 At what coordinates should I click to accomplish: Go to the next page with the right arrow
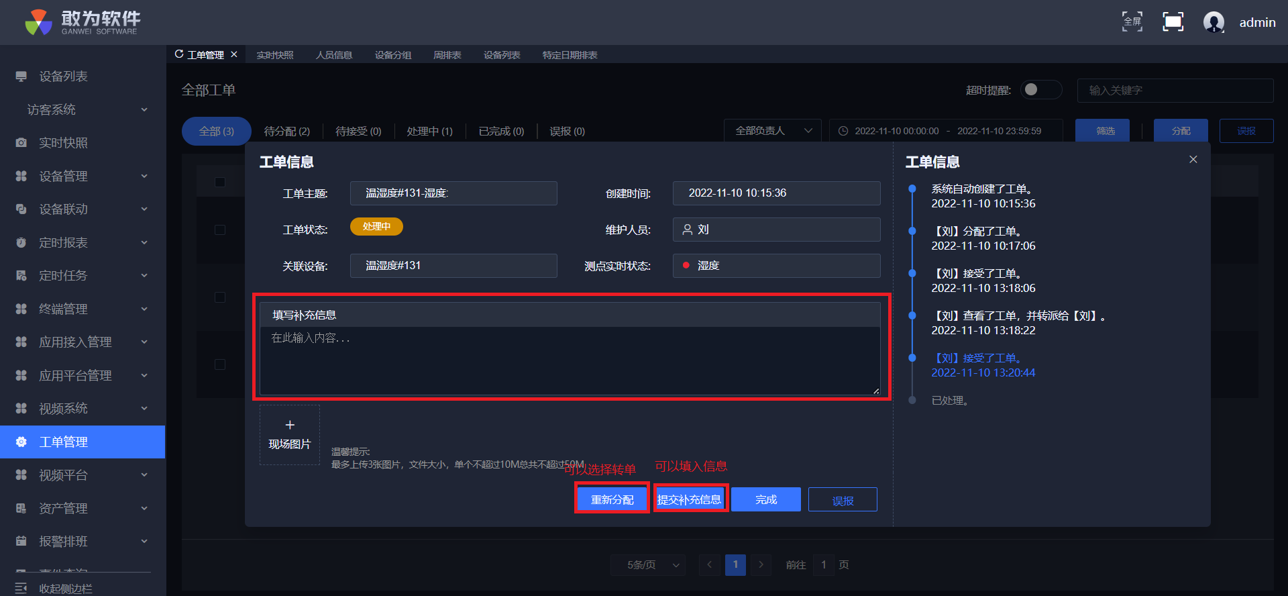(x=761, y=565)
